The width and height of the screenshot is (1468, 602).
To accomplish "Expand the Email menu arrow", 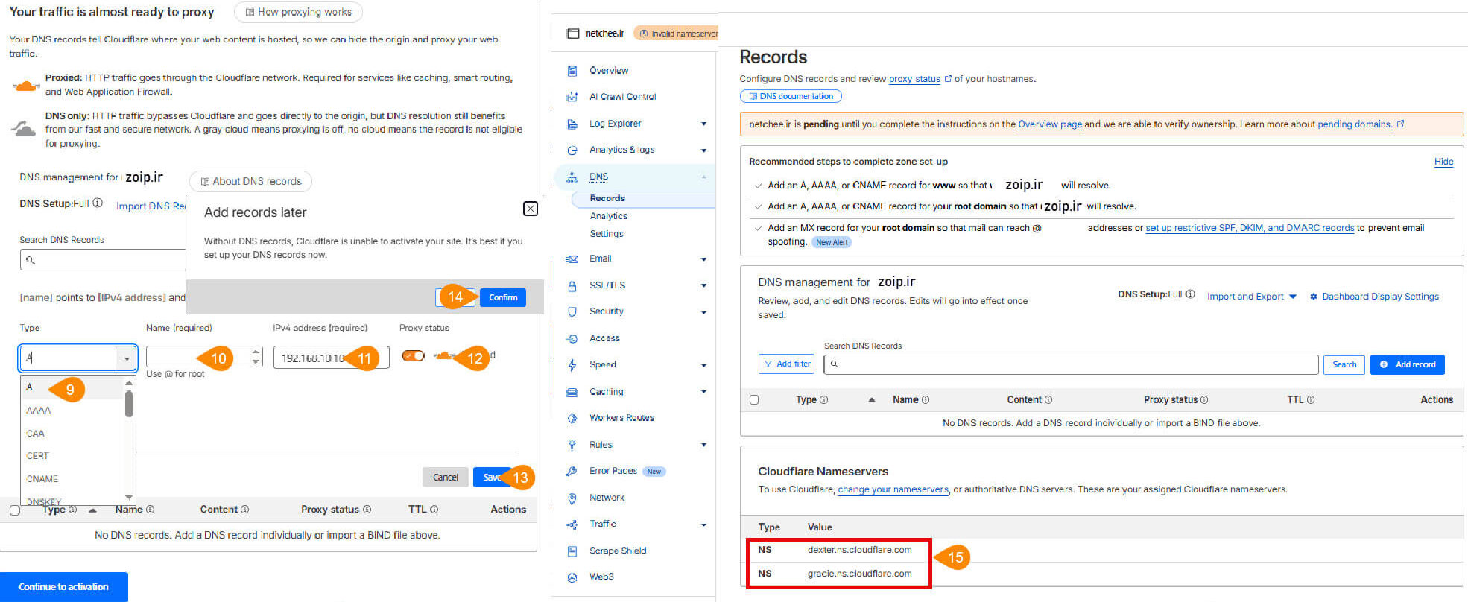I will click(703, 259).
